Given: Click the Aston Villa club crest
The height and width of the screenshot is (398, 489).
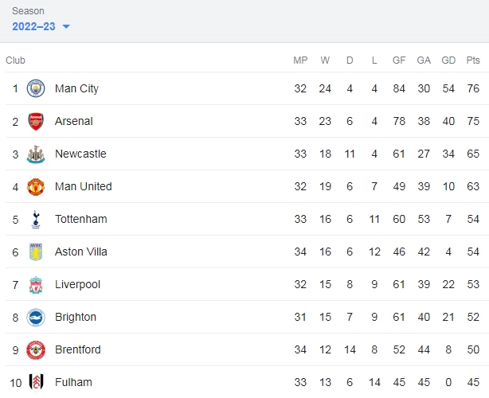Looking at the screenshot, I should point(36,252).
